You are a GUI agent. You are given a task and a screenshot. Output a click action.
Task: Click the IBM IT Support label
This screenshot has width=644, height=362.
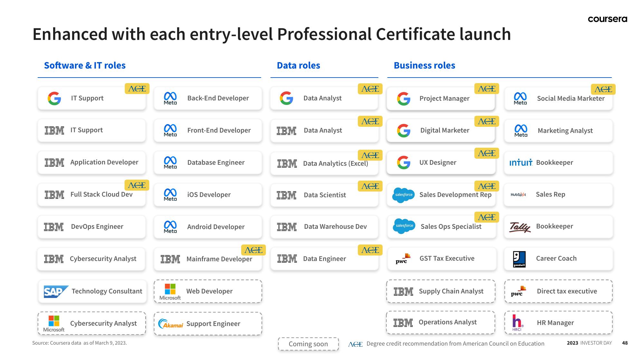pos(87,130)
